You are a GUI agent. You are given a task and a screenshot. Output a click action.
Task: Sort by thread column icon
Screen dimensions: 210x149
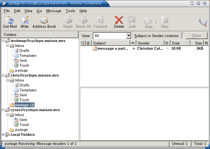(83, 43)
